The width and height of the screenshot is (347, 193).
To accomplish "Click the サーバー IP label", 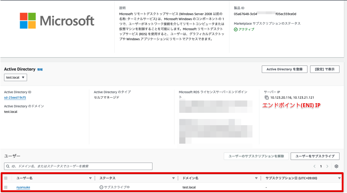I will pyautogui.click(x=272, y=92).
